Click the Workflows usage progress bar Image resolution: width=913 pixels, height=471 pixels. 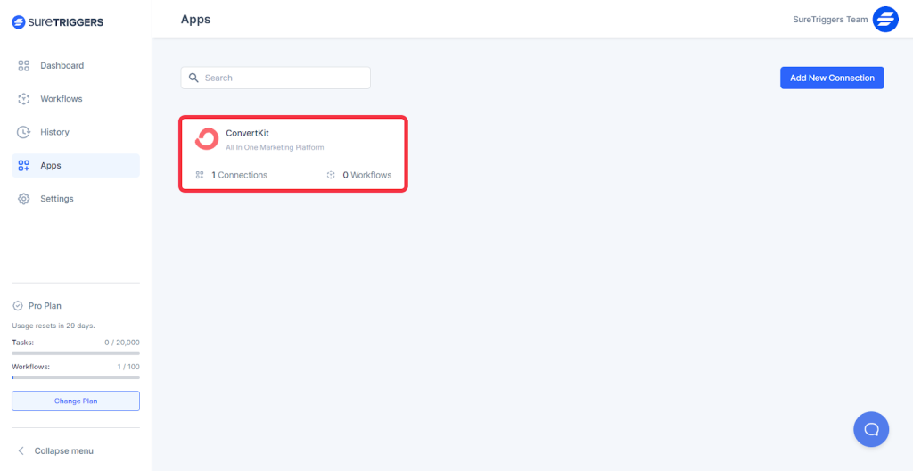(x=76, y=377)
